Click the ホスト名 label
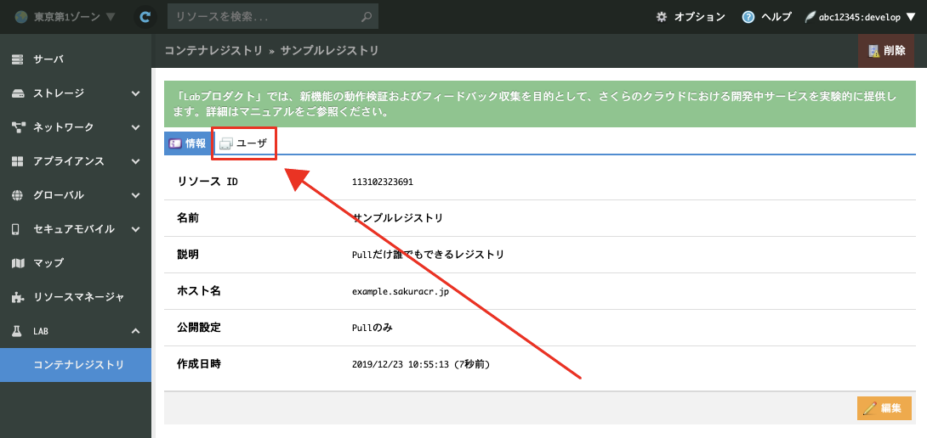Image resolution: width=927 pixels, height=438 pixels. (199, 291)
